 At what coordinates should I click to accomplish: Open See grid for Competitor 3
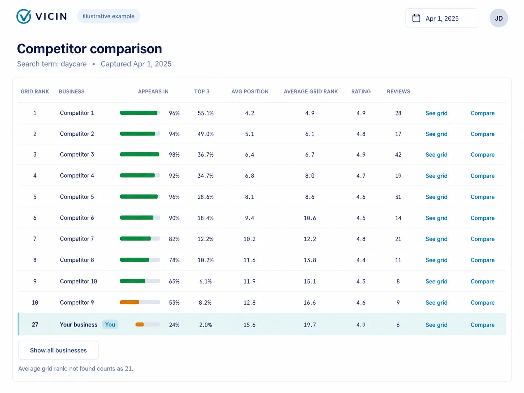coord(436,155)
